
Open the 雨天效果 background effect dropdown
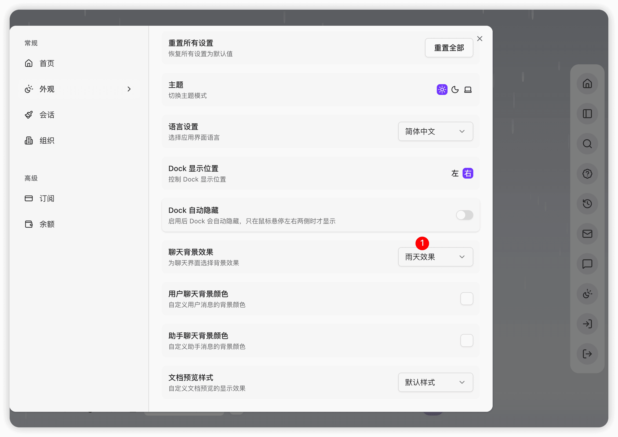tap(435, 257)
